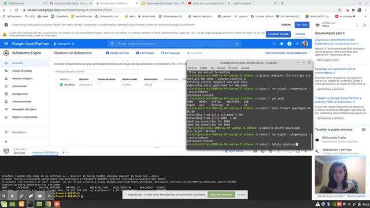The height and width of the screenshot is (208, 370).
Task: Click the ACTUALIZAR refresh button
Action: coord(171,53)
